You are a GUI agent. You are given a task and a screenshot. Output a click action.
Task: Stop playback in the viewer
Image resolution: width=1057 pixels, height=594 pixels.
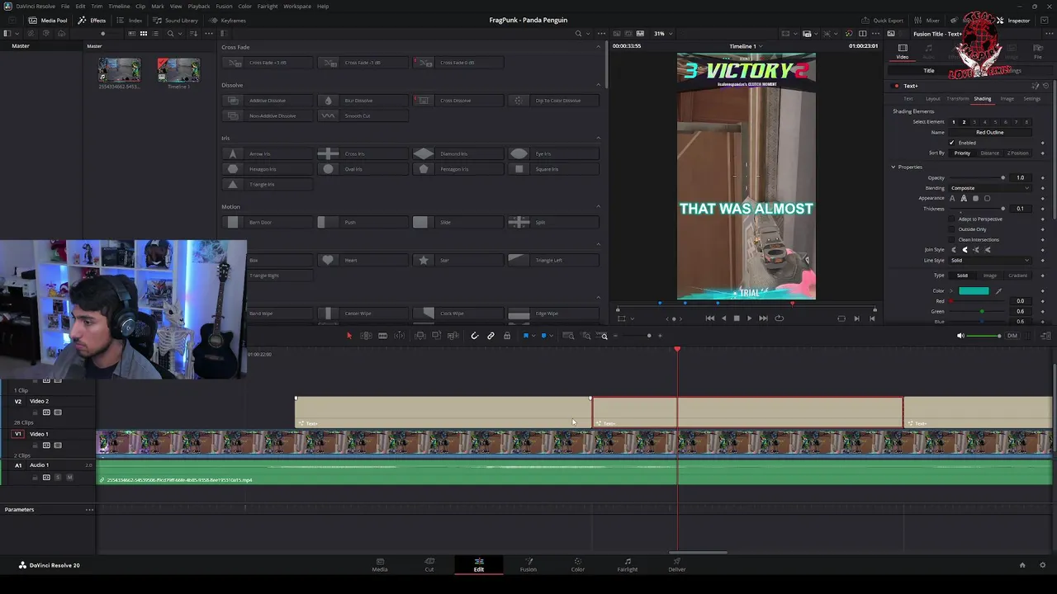click(x=737, y=318)
